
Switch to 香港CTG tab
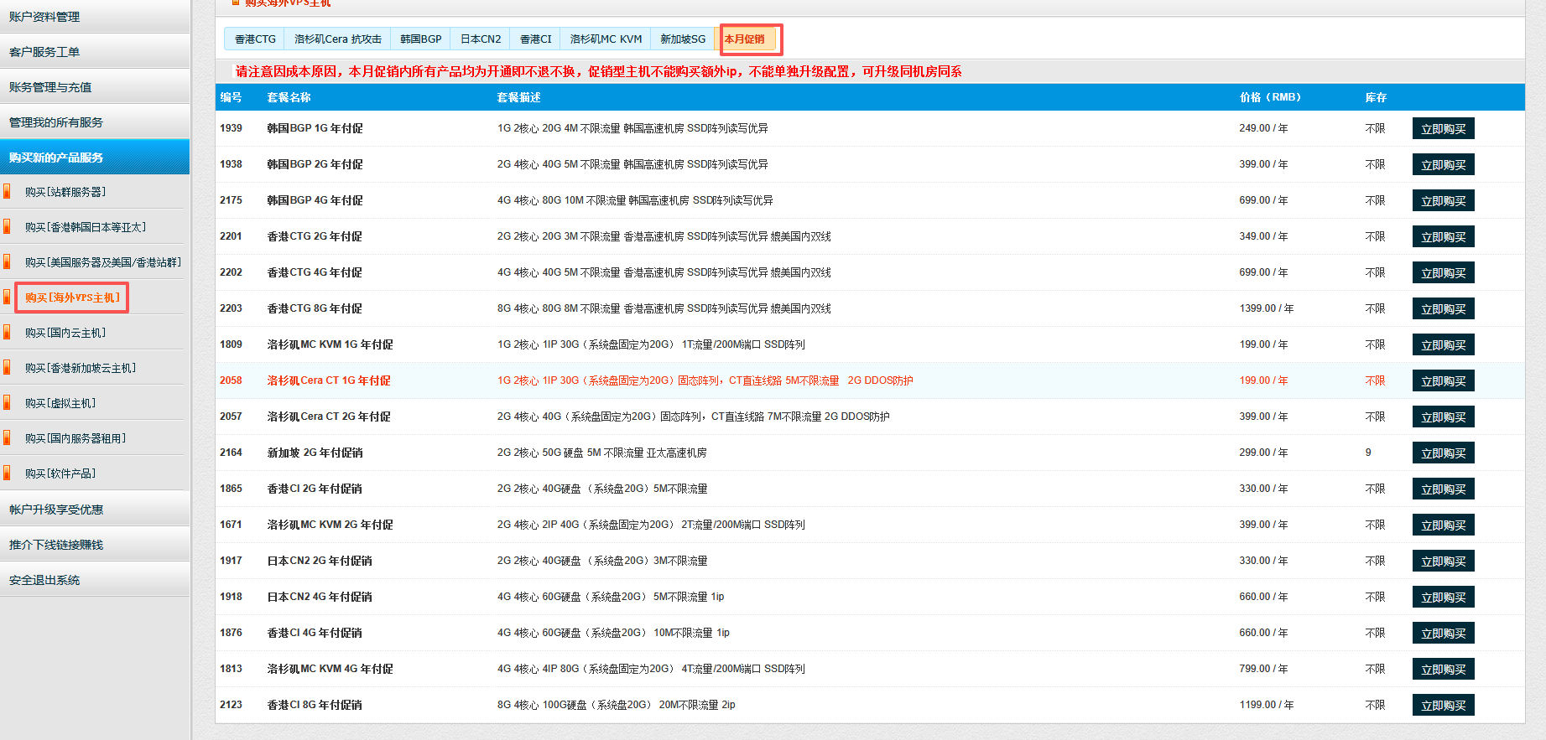click(255, 39)
